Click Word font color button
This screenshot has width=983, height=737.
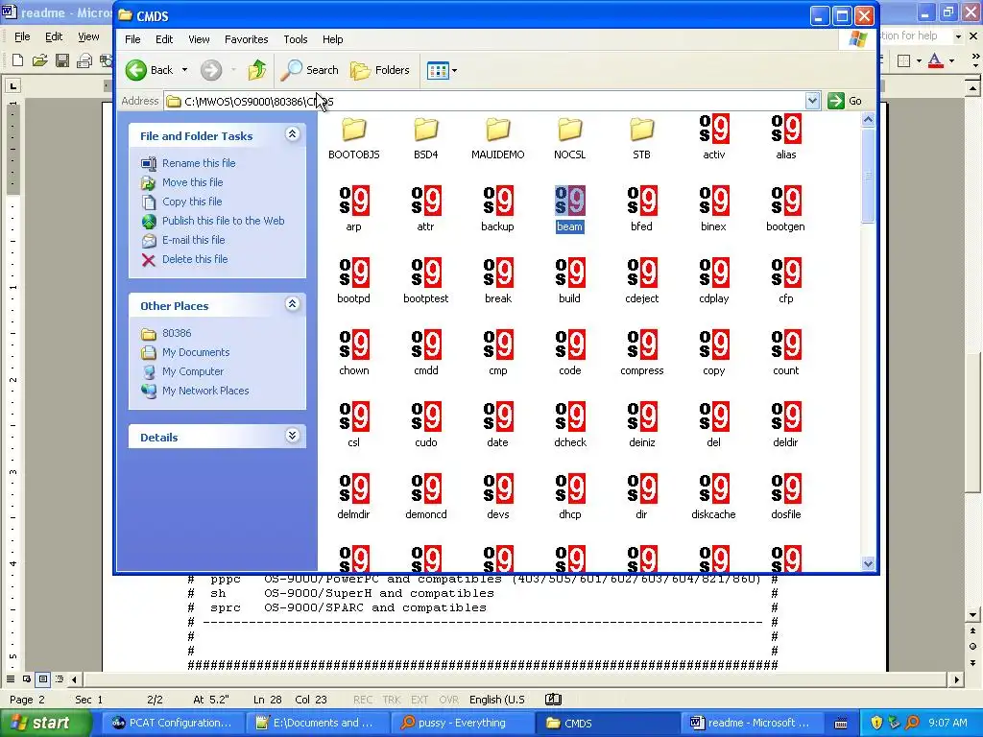(x=935, y=60)
